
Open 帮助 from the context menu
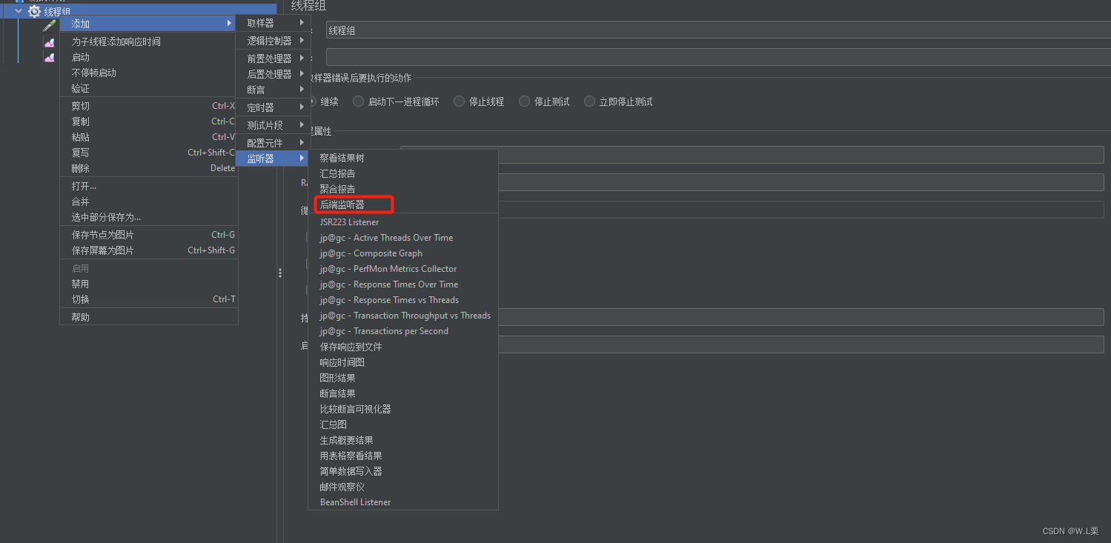click(x=148, y=317)
